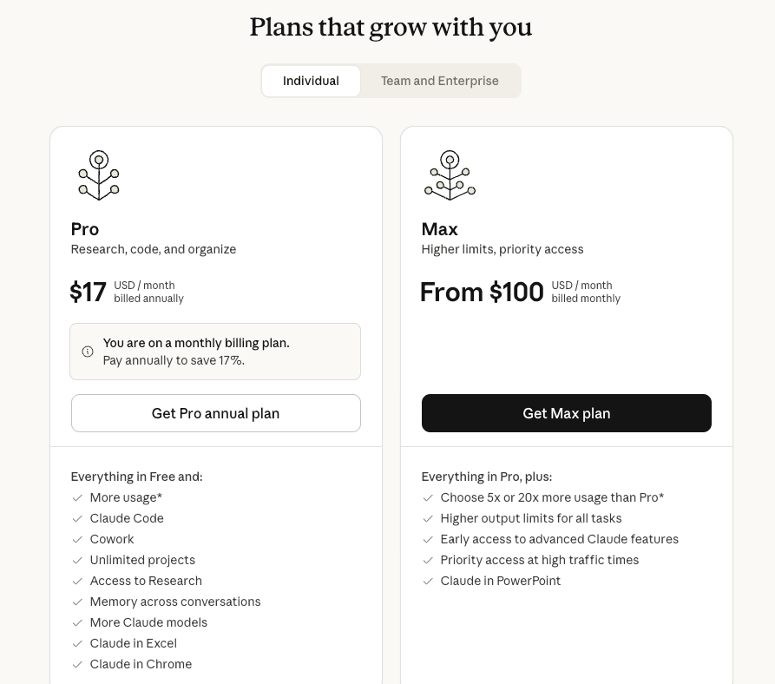Viewport: 775px width, 684px height.
Task: Click the Memory across conversations feature
Action: (x=175, y=602)
